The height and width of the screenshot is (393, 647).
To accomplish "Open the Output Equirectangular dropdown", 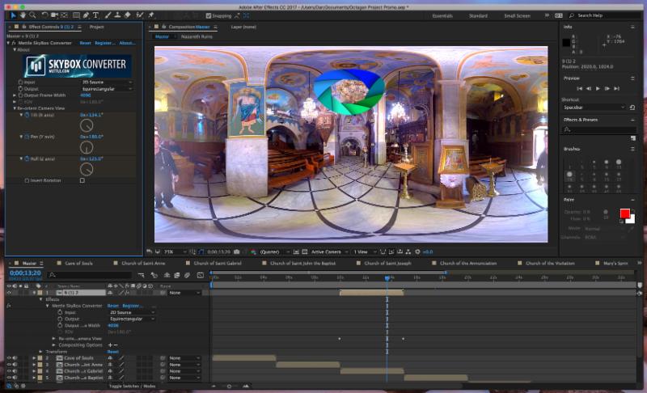I will coord(106,88).
